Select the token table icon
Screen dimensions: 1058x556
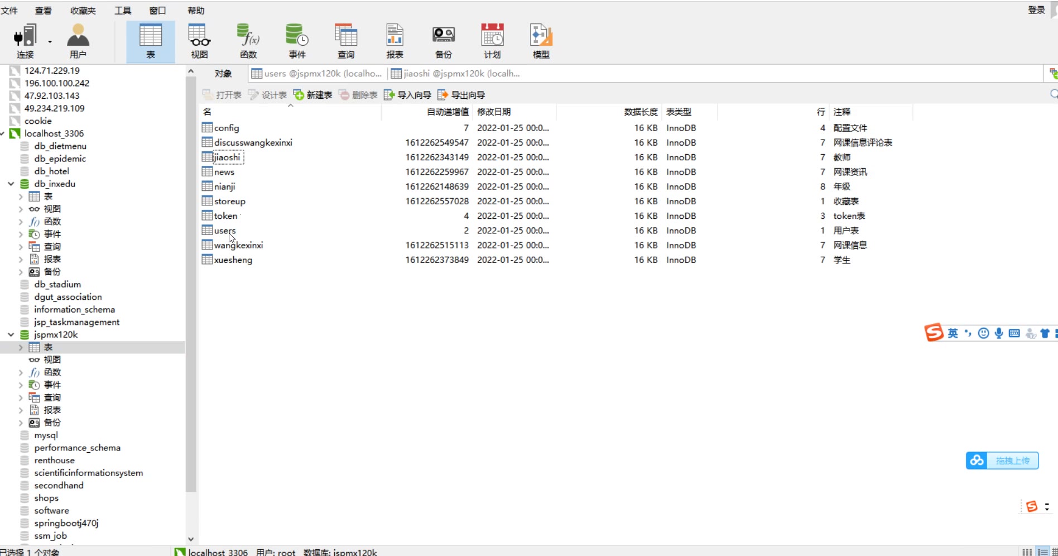click(207, 215)
